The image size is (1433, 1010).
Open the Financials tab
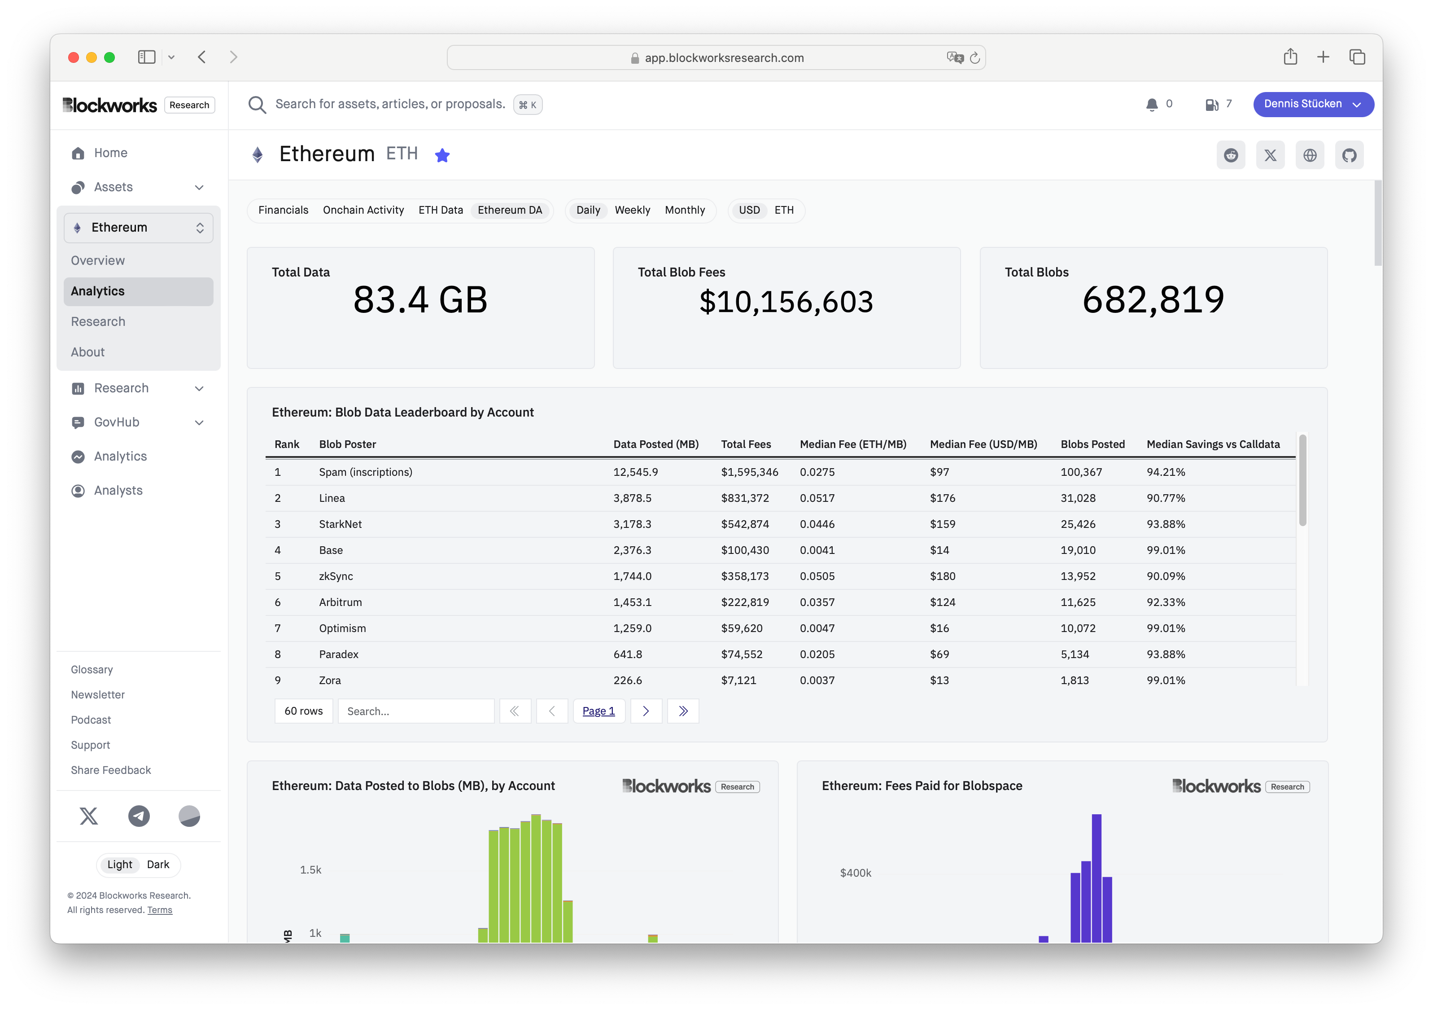click(283, 211)
